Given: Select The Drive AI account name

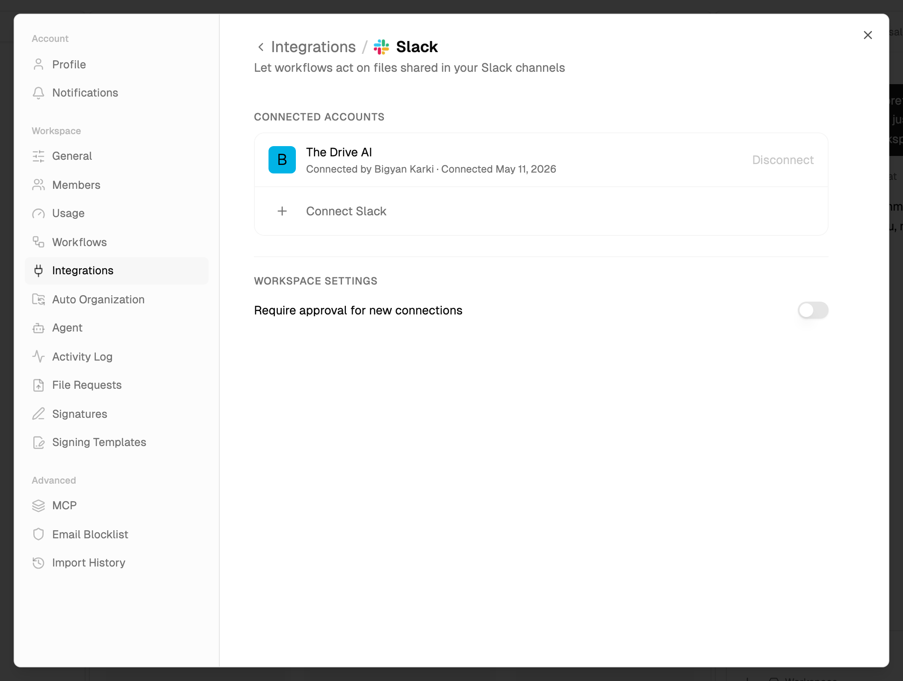Looking at the screenshot, I should pyautogui.click(x=339, y=152).
